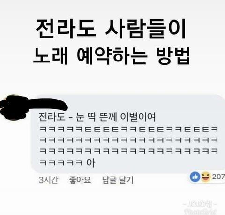Click the redacted profile picture blob
This screenshot has height=215, width=225.
tap(14, 107)
